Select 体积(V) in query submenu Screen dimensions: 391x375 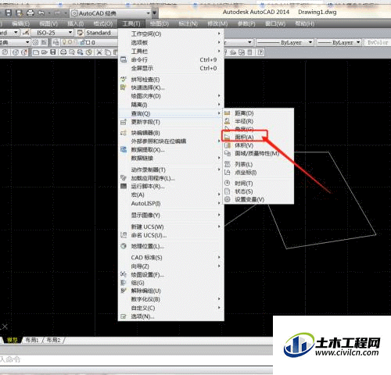click(x=259, y=145)
